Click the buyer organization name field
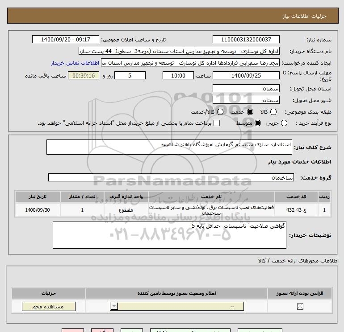 click(179, 51)
